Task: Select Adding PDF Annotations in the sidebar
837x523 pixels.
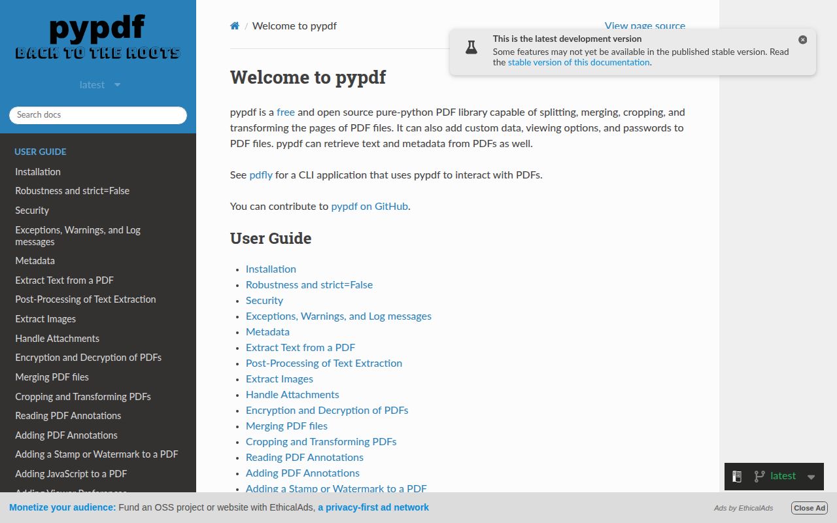Action: point(66,435)
